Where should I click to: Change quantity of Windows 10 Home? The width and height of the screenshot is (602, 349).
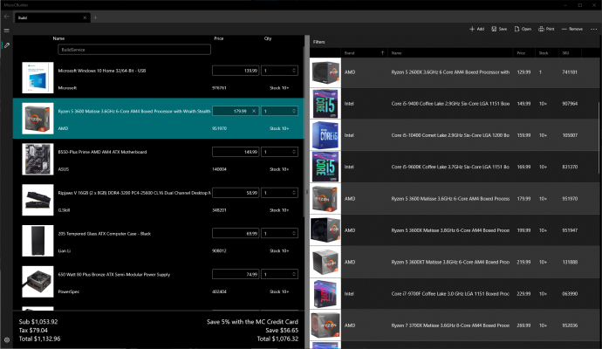[x=279, y=71]
